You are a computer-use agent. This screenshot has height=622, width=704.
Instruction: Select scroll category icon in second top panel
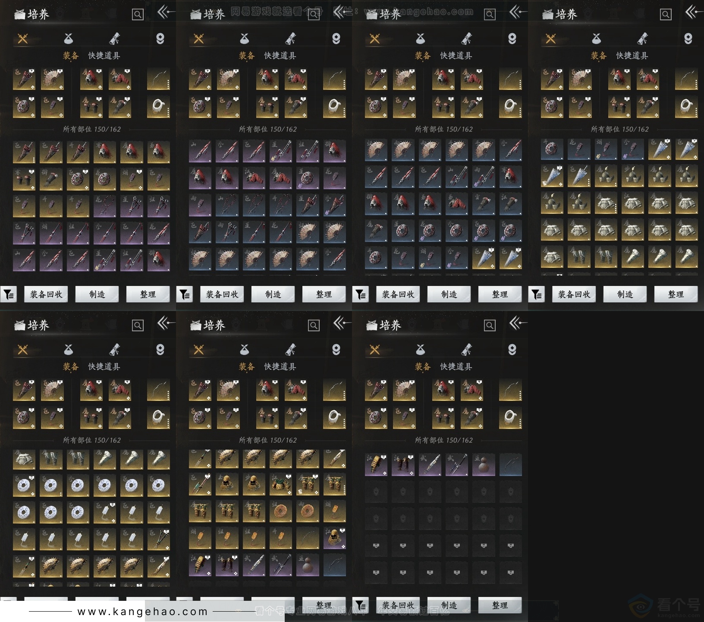(291, 39)
